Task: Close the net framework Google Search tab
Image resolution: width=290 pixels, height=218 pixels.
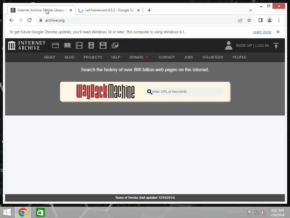Action: tap(138, 10)
